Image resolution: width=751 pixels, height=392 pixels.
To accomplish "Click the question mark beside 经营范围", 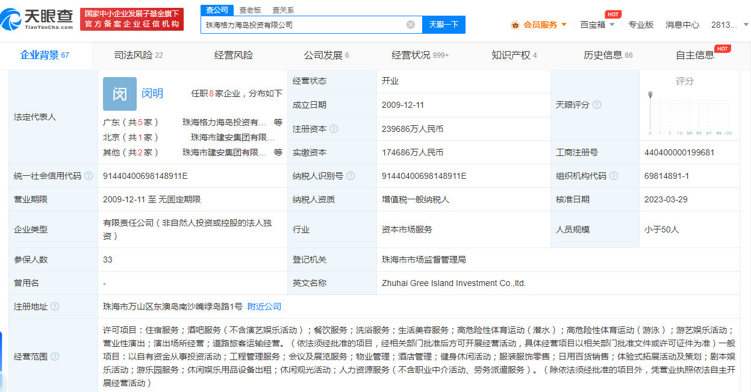I will pos(55,355).
